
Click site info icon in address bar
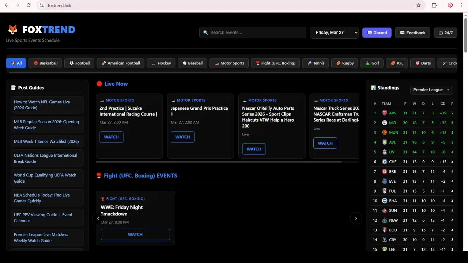tap(42, 5)
